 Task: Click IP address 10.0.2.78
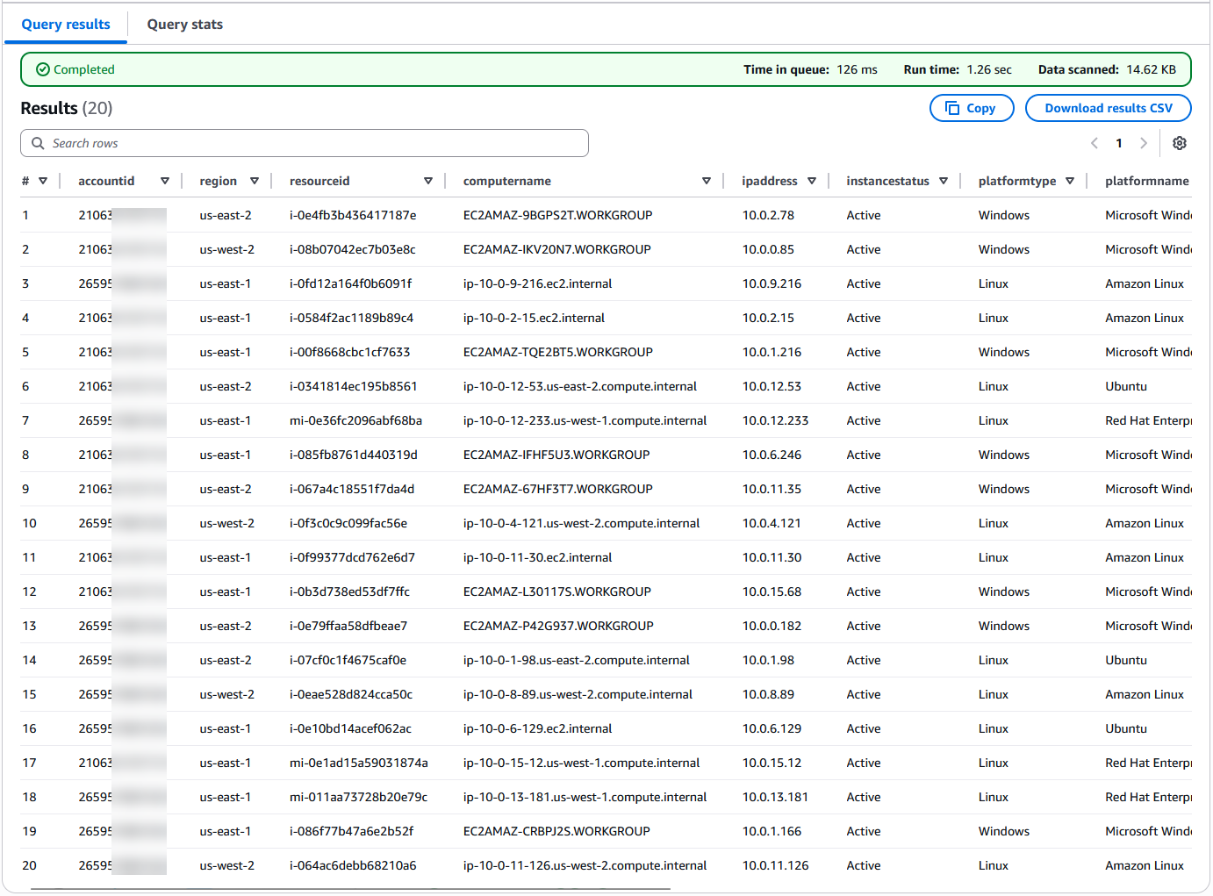[x=768, y=215]
